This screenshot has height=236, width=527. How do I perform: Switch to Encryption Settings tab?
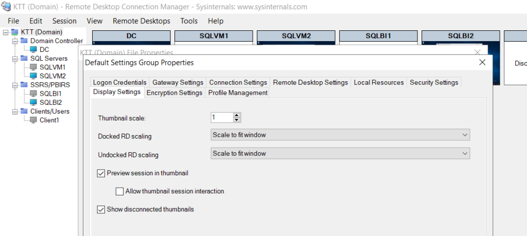pos(174,93)
